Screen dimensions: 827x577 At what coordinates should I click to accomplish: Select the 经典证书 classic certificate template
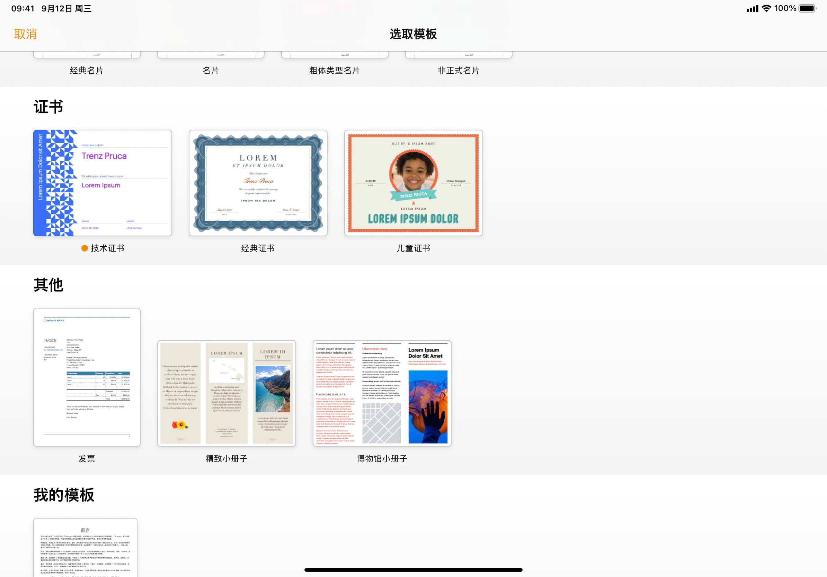258,183
